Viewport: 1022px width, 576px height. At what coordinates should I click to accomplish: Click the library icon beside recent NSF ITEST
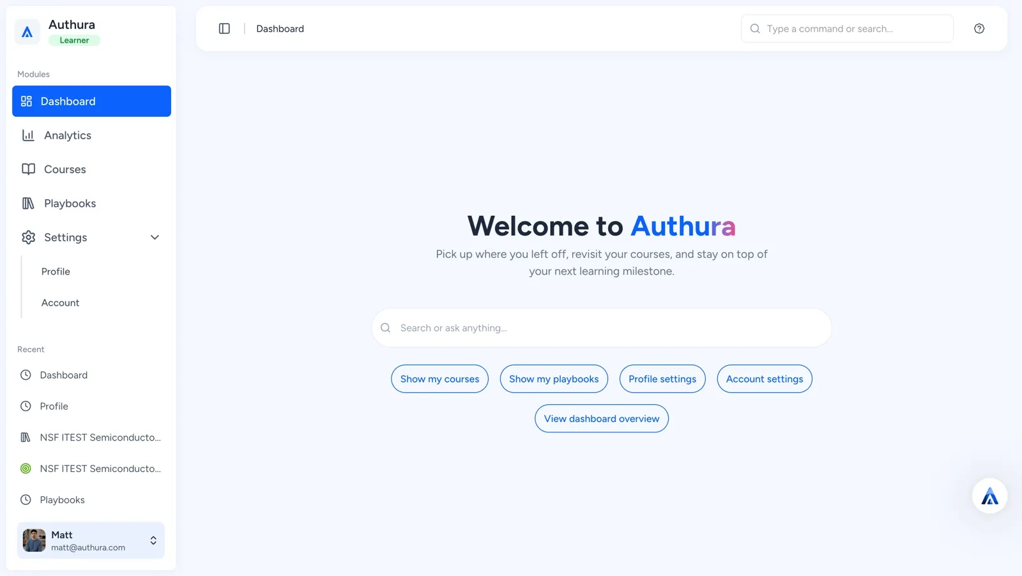click(x=26, y=437)
